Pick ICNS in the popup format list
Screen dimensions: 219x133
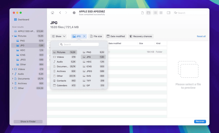click(x=93, y=66)
